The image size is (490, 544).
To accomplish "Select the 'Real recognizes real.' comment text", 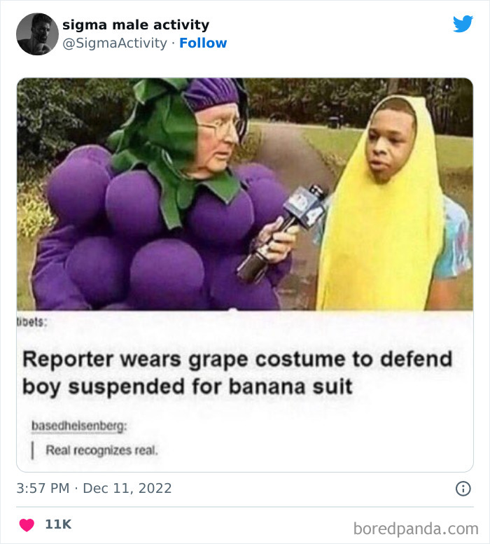I will tap(102, 449).
